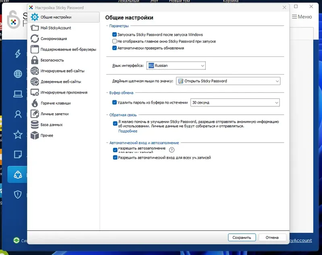This screenshot has height=255, width=322.
Task: Click the shield icon in main window sidebar
Action: (x=18, y=195)
